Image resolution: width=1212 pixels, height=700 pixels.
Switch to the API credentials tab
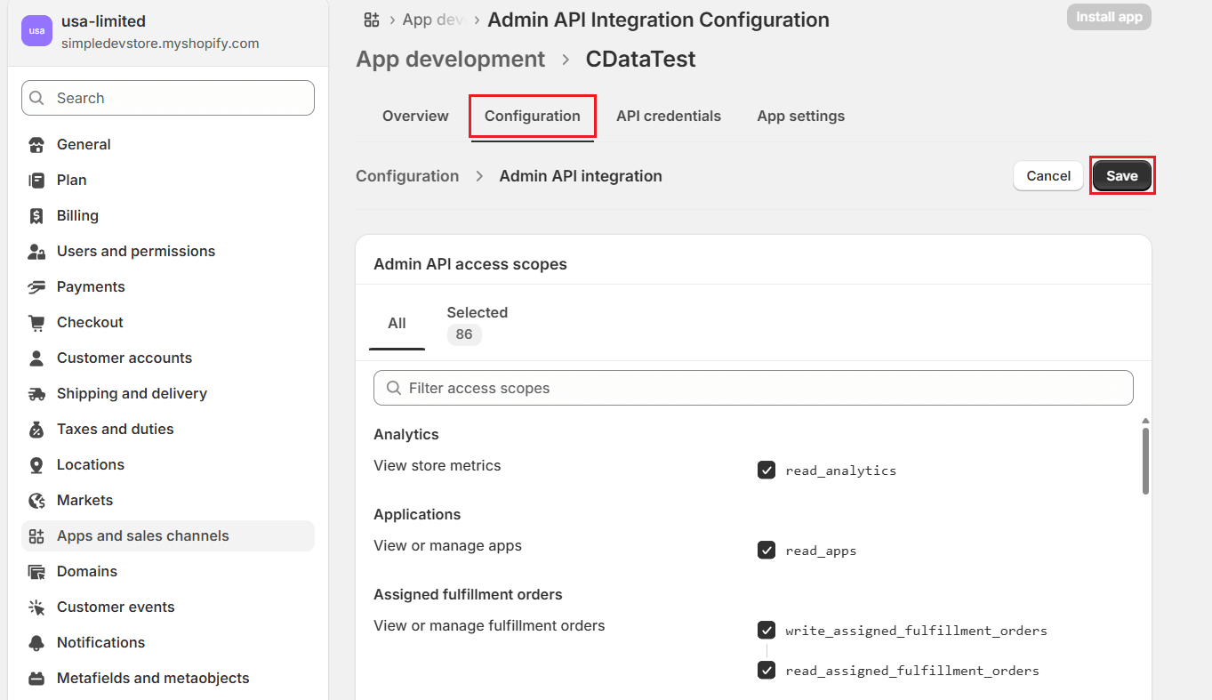coord(668,117)
